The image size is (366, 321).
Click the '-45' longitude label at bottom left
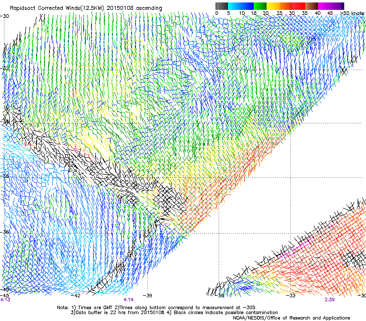point(4,295)
